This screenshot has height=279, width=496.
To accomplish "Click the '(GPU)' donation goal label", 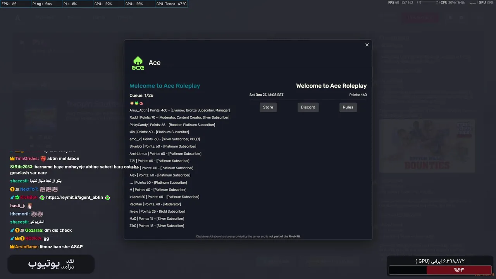I will point(422,262).
